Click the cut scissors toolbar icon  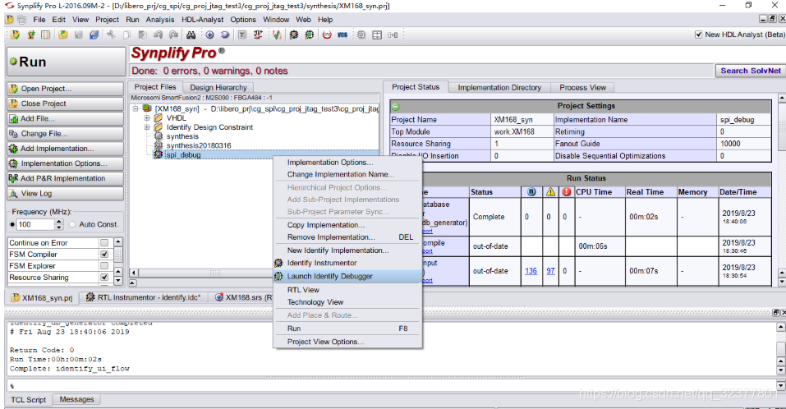click(x=111, y=34)
